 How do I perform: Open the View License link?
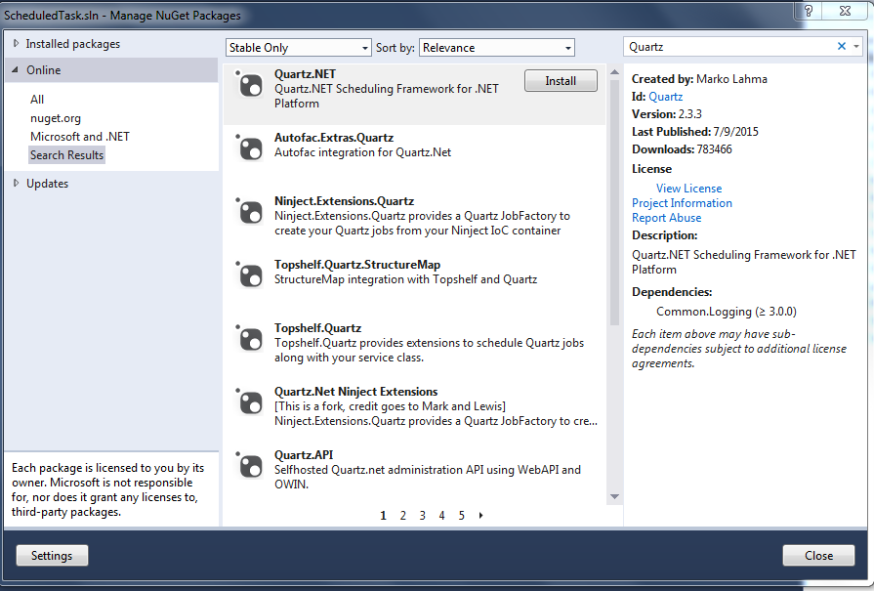point(688,189)
